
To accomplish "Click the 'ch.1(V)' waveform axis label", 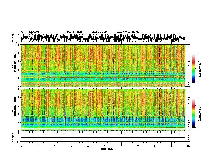I will 13,38.
